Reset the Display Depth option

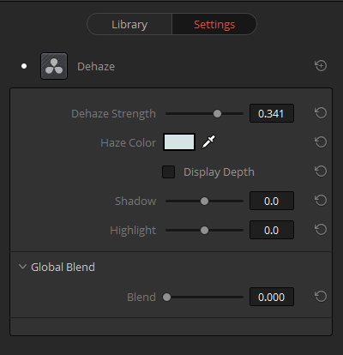(321, 171)
